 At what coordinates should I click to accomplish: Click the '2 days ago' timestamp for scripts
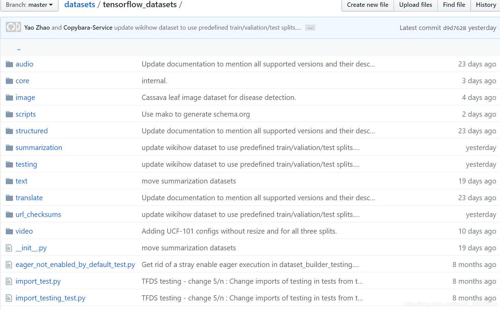[x=479, y=114]
